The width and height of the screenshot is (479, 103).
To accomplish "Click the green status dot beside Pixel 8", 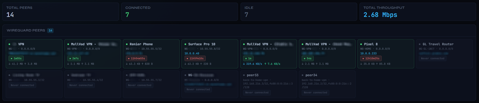I will pos(361,44).
